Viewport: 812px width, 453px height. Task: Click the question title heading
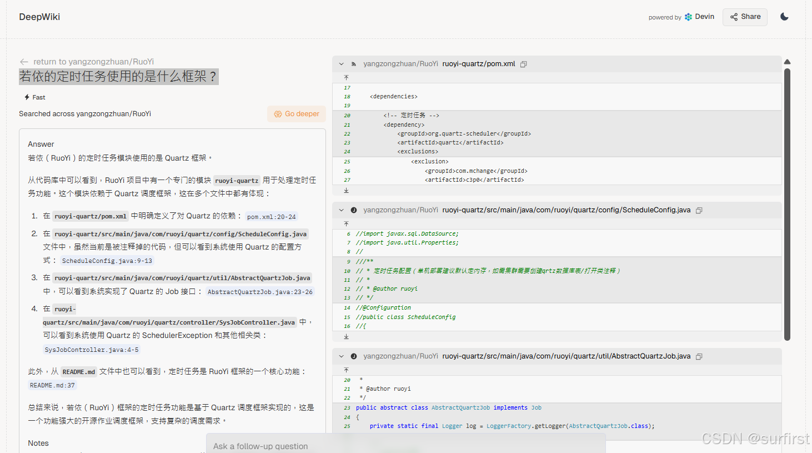tap(119, 76)
